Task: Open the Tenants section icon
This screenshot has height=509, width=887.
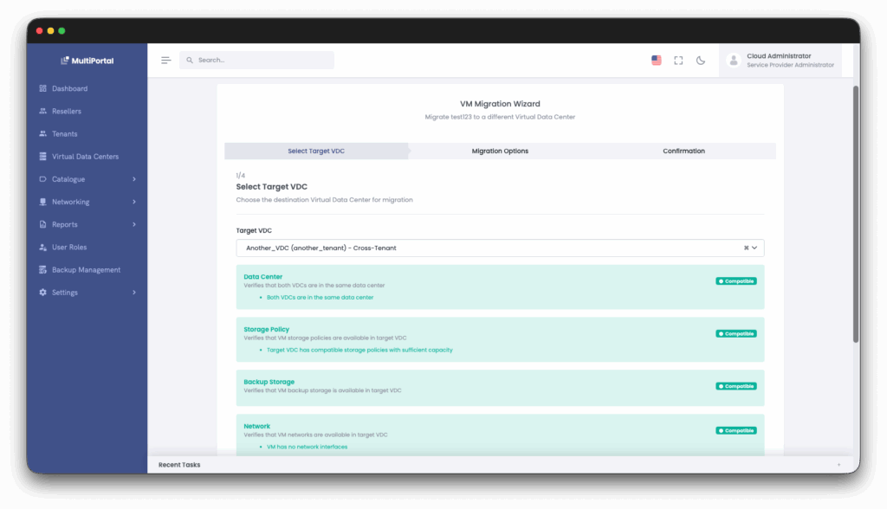Action: [x=43, y=133]
